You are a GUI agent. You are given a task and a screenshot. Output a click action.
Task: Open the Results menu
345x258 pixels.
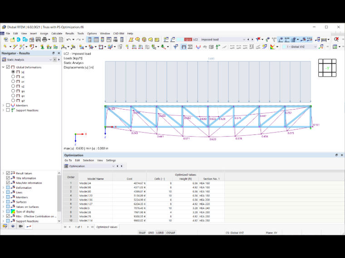tap(70, 33)
